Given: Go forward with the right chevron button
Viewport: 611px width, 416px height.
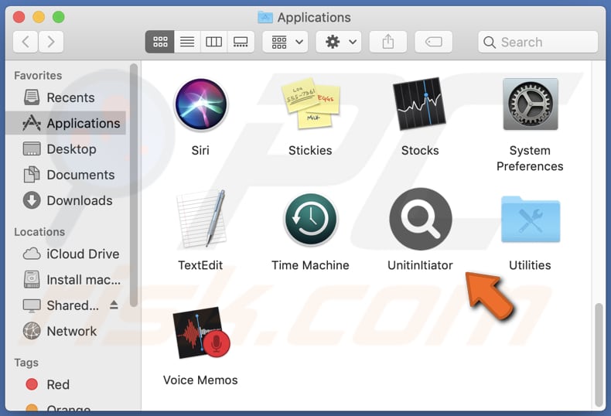Looking at the screenshot, I should point(51,42).
